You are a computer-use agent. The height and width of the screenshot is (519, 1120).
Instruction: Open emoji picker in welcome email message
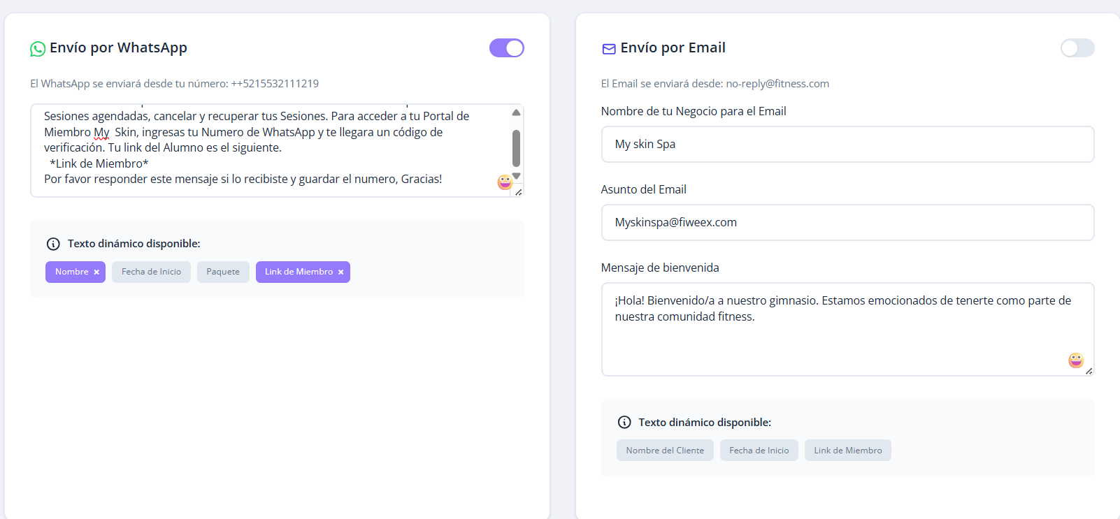tap(1075, 360)
